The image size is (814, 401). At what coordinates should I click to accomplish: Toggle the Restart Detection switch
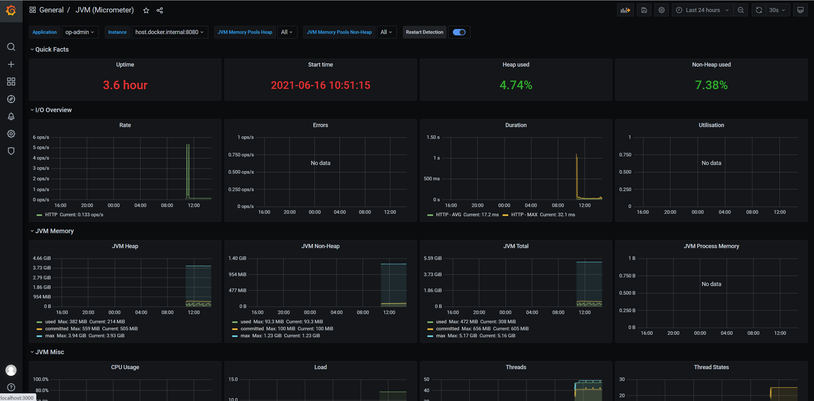point(459,32)
